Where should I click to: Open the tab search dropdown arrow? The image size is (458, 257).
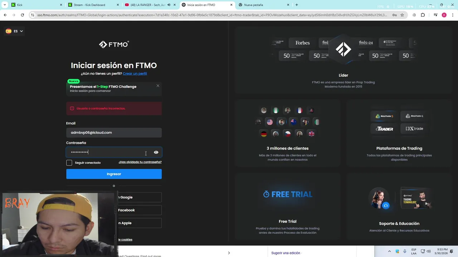(5, 5)
